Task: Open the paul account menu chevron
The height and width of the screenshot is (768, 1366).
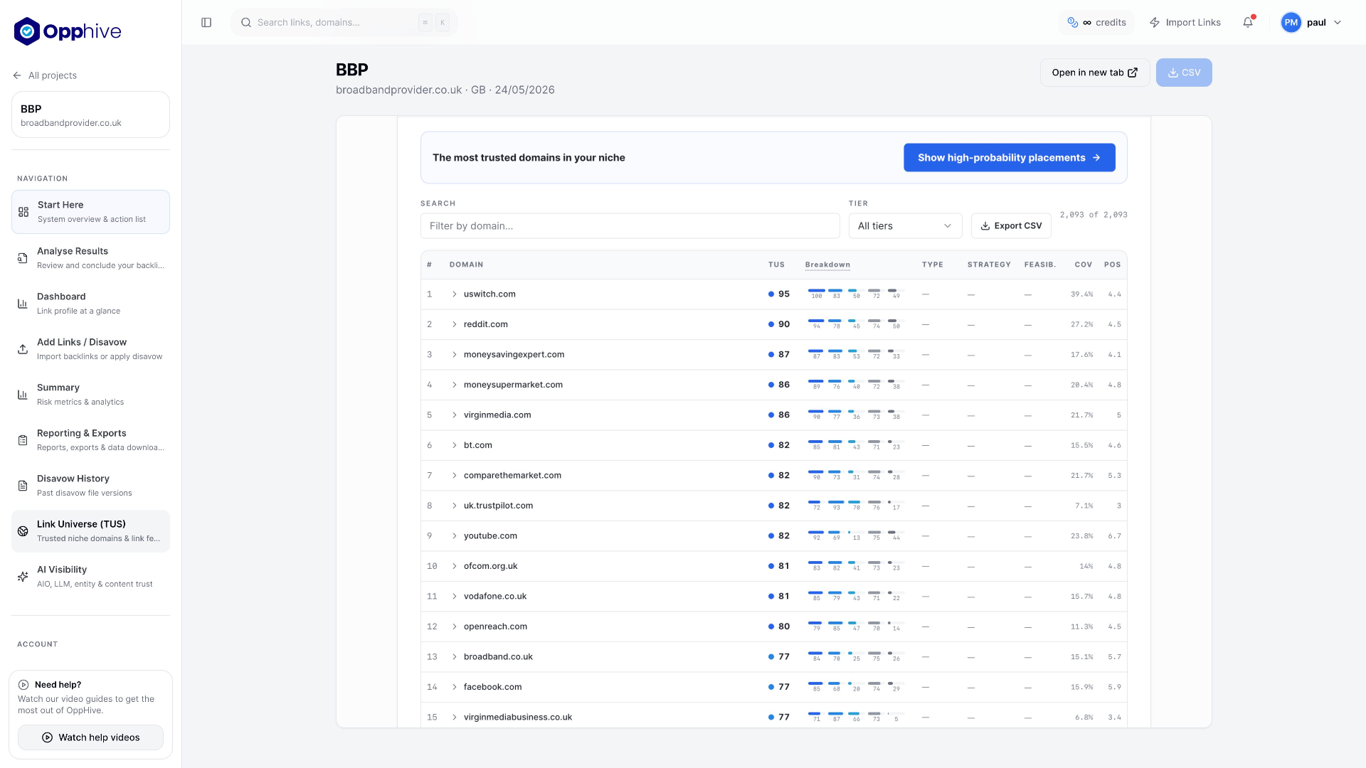Action: click(1338, 23)
